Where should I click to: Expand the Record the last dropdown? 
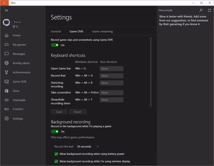point(88,146)
